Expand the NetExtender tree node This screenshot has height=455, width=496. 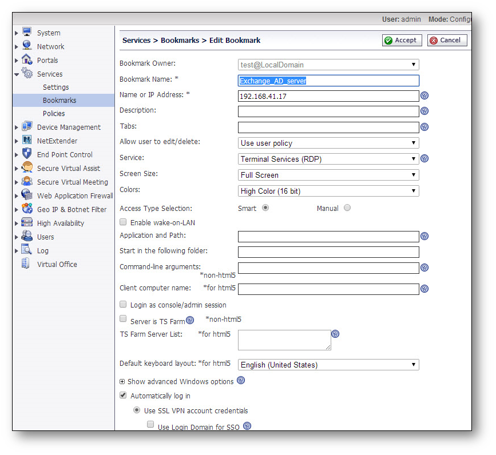click(x=17, y=141)
